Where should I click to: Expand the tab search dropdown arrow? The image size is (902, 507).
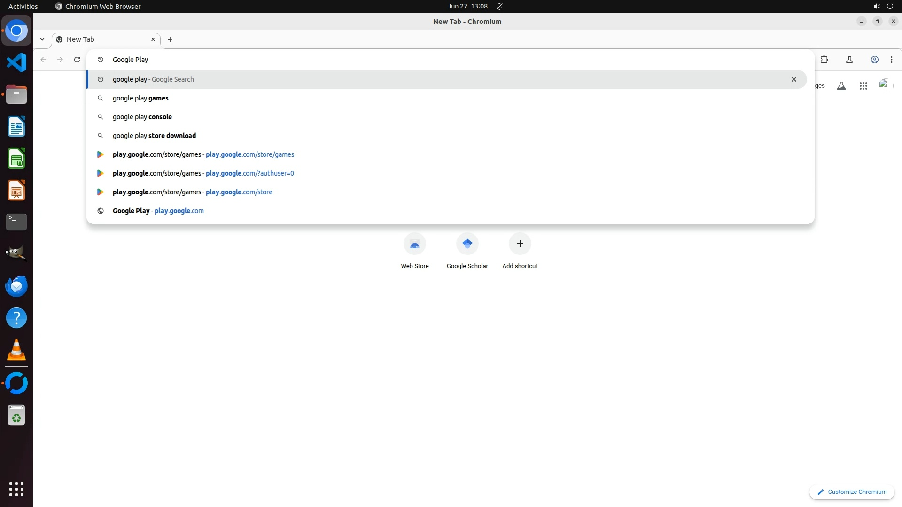pos(42,39)
